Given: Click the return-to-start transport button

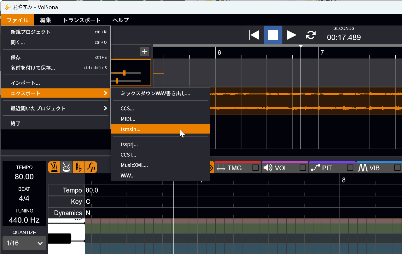Looking at the screenshot, I should [254, 35].
